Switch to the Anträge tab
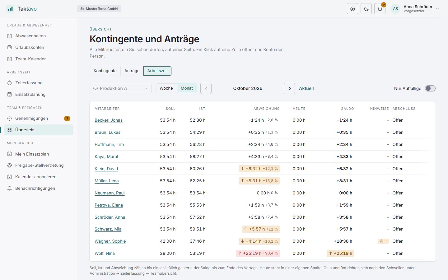Viewport: 448px width, 280px height. (132, 71)
